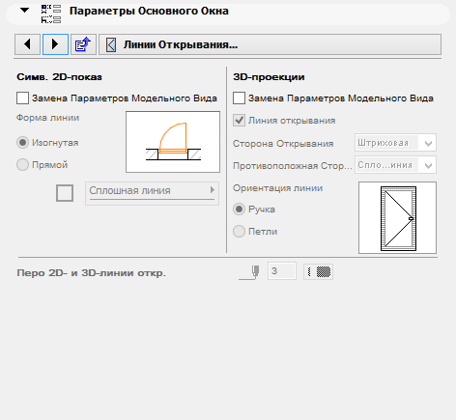456x420 pixels.
Task: Enable 2D Замена Параметров Модельного Вида checkbox
Action: (22, 98)
